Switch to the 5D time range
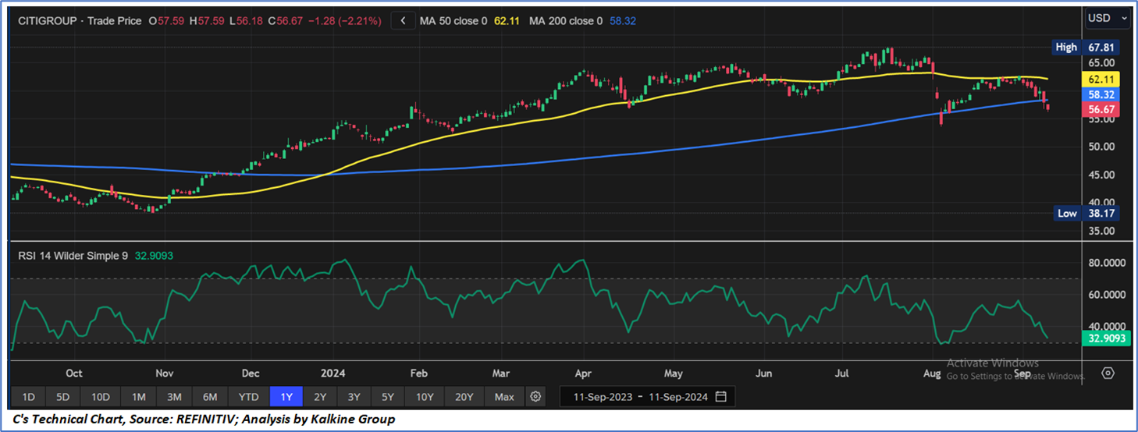The image size is (1138, 432). click(x=62, y=397)
